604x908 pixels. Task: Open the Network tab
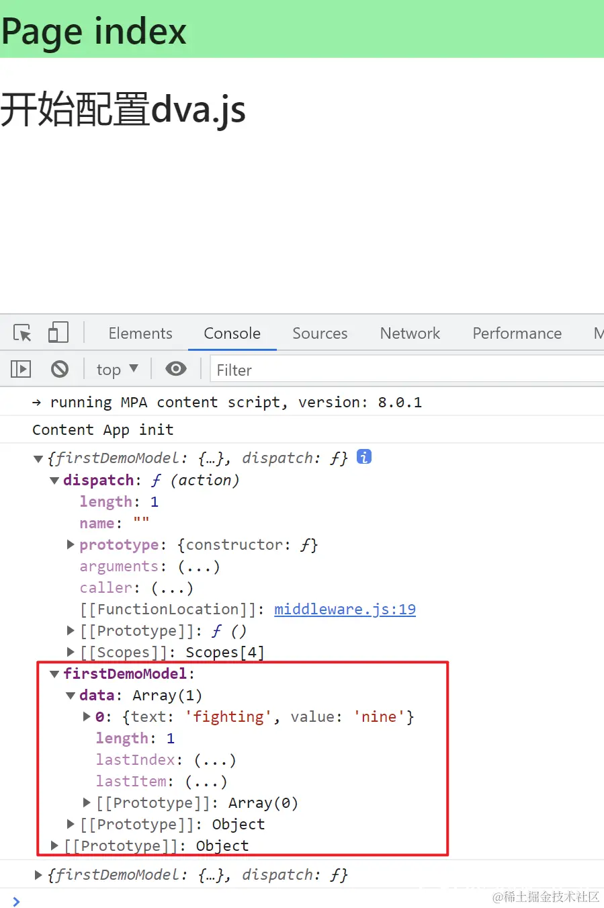point(410,333)
